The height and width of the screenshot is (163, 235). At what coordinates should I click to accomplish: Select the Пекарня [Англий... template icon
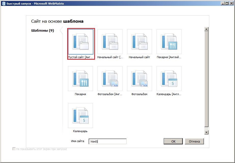pos(169,42)
